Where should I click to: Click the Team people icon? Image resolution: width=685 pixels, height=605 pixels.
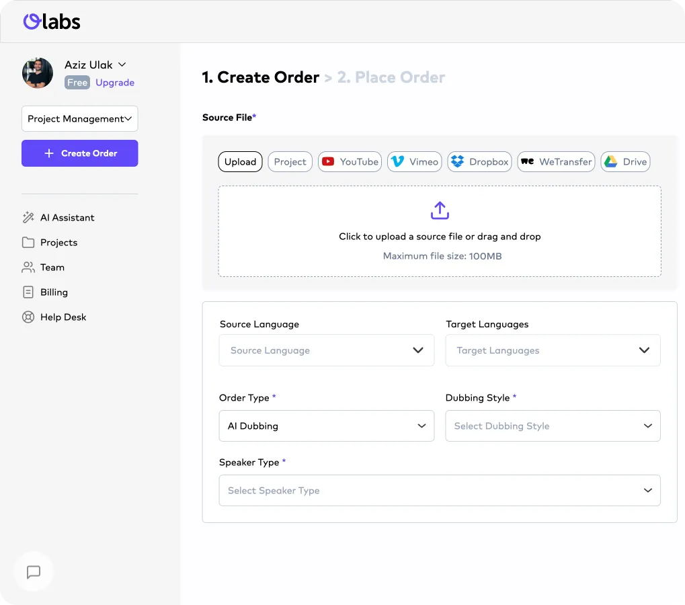(x=28, y=268)
